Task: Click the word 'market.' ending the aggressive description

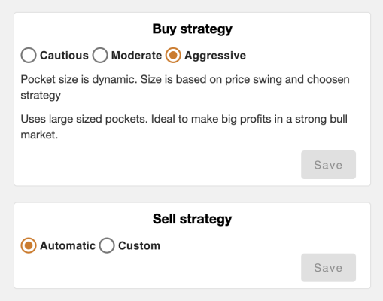Action: pos(39,135)
